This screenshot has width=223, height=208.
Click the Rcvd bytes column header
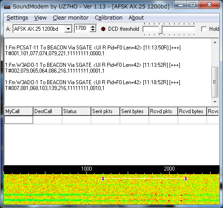(192, 111)
